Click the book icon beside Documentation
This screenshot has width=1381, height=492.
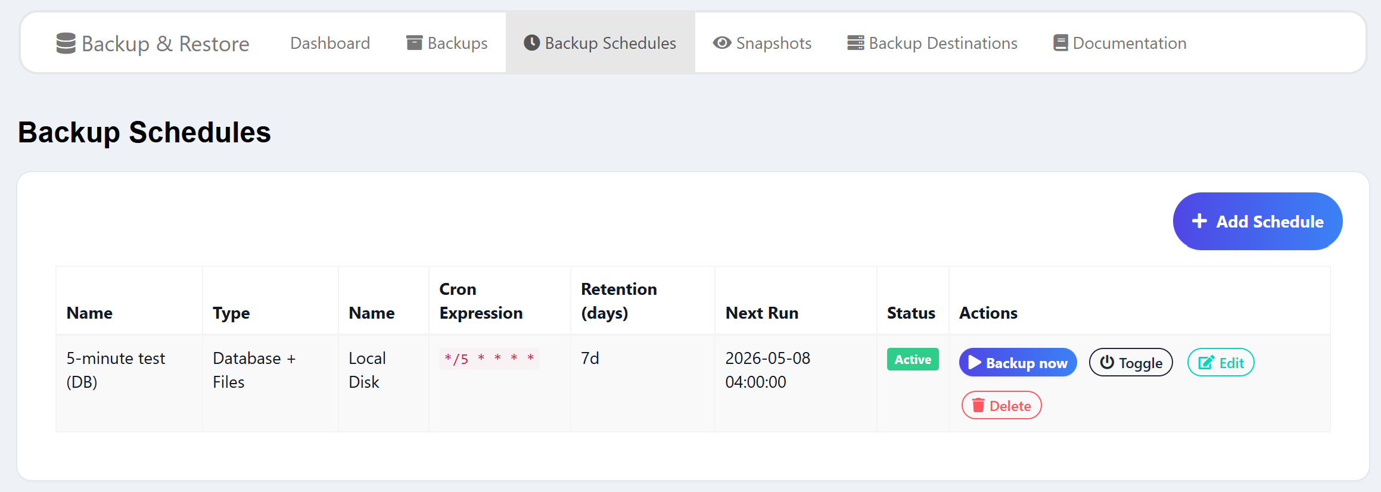pyautogui.click(x=1060, y=43)
